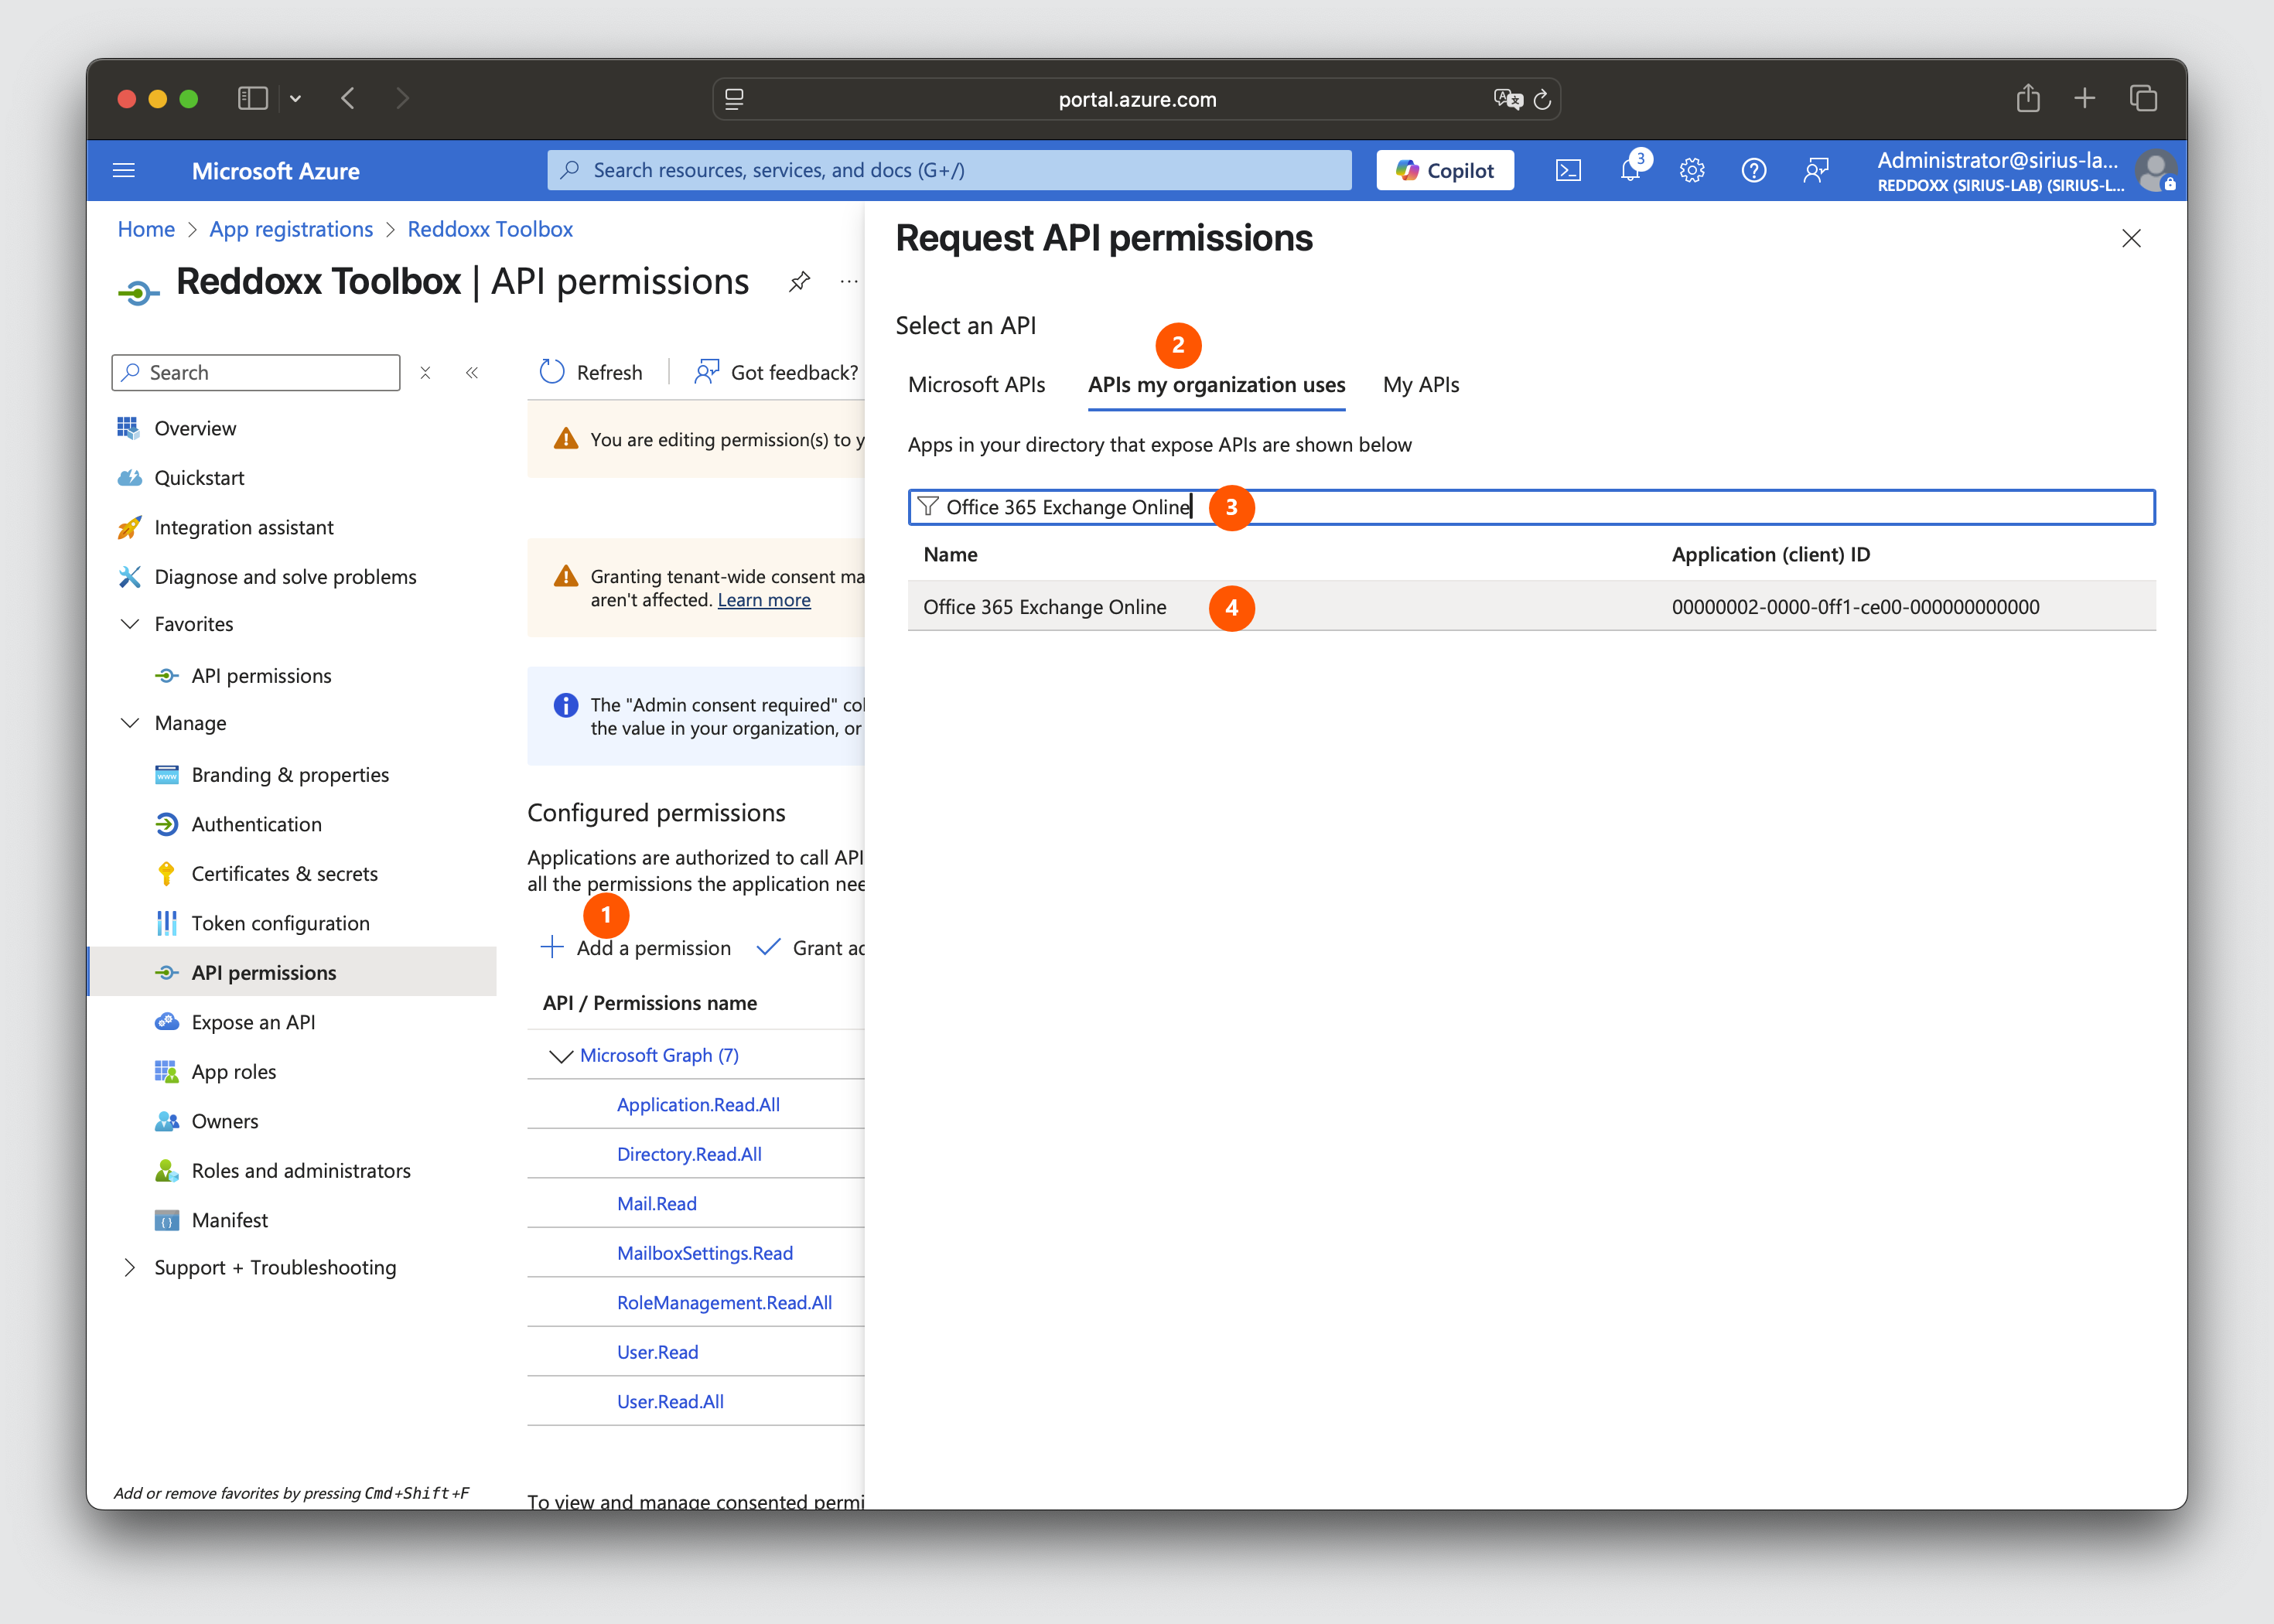2274x1624 pixels.
Task: Collapse the Manage section
Action: coord(130,723)
